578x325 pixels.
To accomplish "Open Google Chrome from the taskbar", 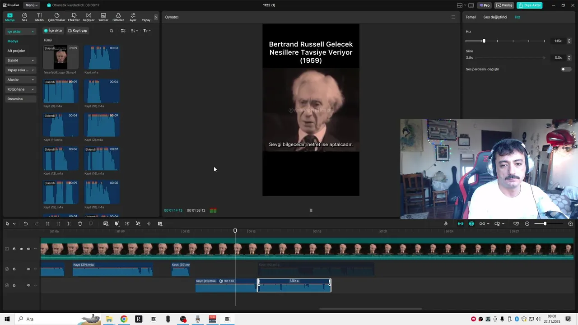I will 124,319.
